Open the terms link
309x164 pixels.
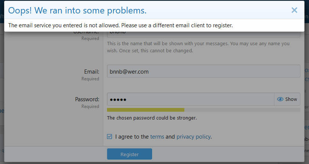pyautogui.click(x=157, y=137)
